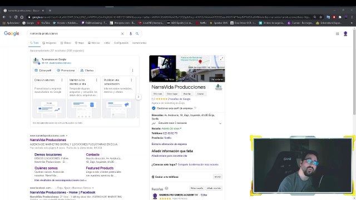The height and width of the screenshot is (200, 356).
Task: Open Netflix bookmark in bookmarks bar
Action: coord(201,23)
